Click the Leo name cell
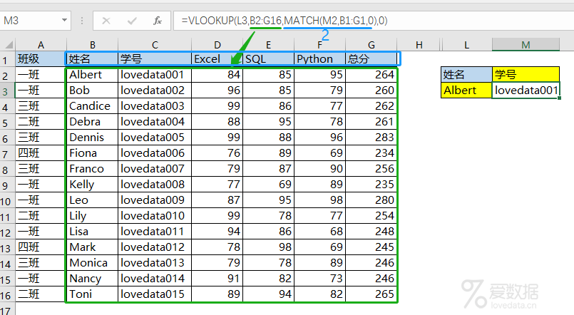Viewport: 574px width, 315px height. (92, 200)
